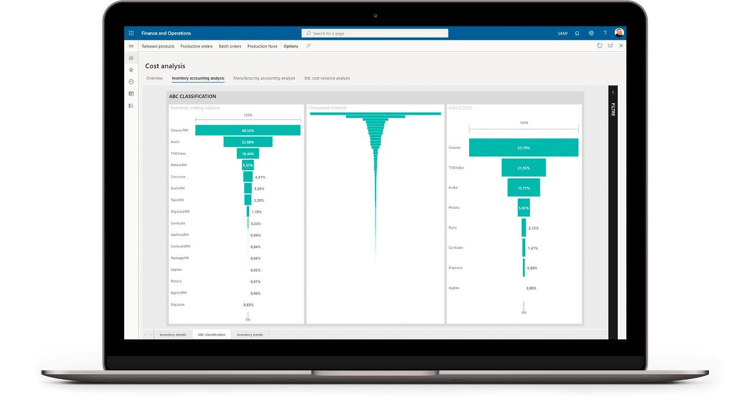This screenshot has width=735, height=405.
Task: Go to Home in left sidebar
Action: click(131, 58)
